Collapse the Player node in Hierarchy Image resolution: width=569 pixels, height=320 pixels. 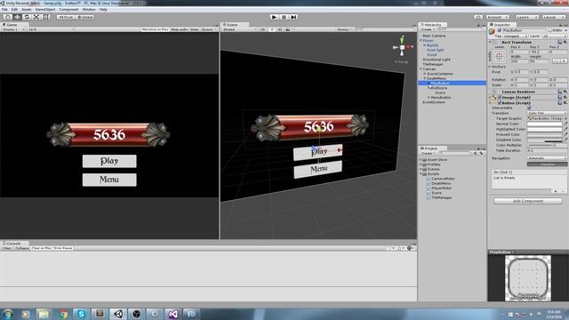(x=421, y=41)
